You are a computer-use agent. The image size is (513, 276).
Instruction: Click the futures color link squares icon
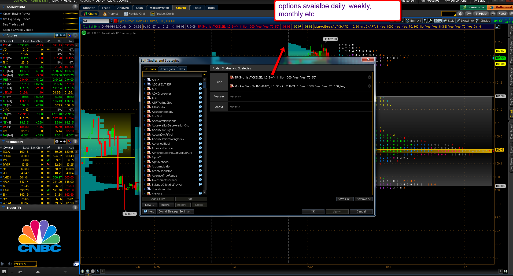[69, 35]
